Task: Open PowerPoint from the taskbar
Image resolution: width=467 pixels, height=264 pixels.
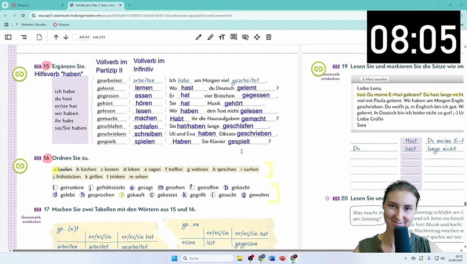Action: pos(282,258)
